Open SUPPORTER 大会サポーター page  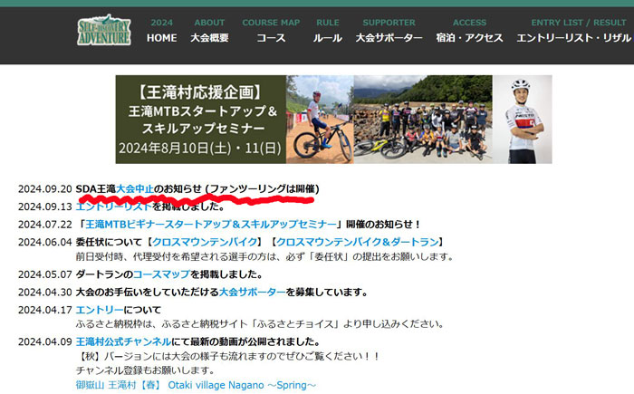click(389, 31)
